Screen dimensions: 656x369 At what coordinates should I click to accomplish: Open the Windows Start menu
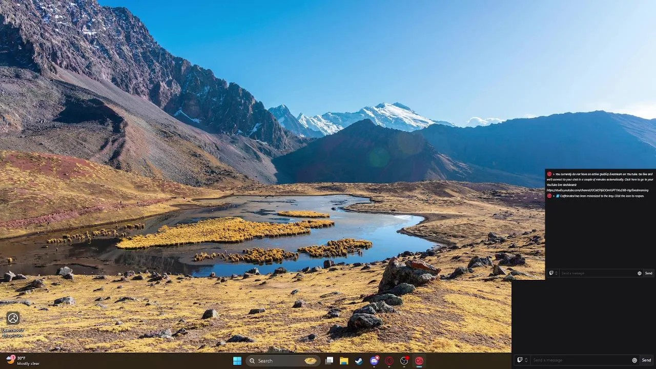pyautogui.click(x=237, y=361)
